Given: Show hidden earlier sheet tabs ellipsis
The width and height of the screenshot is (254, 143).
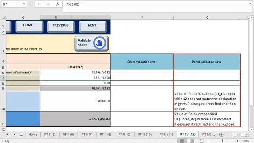Looking at the screenshot, I should tap(21, 135).
